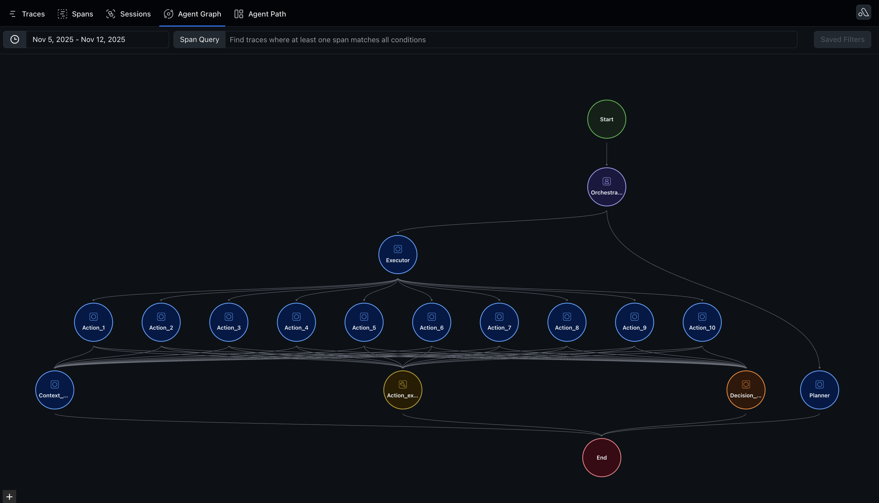Click the Action_ex tool node
Screen dimensions: 879x503
pyautogui.click(x=402, y=390)
